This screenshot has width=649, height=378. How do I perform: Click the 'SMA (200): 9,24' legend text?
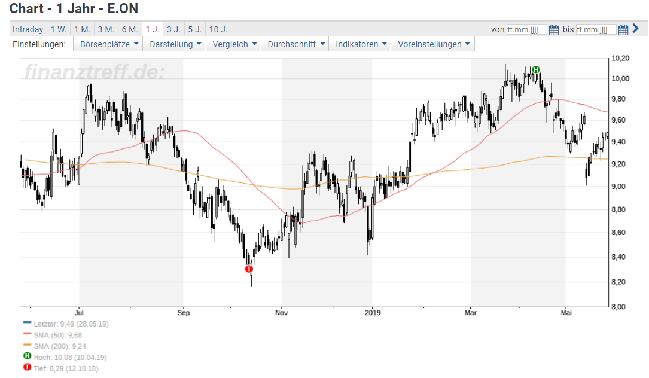pyautogui.click(x=60, y=346)
